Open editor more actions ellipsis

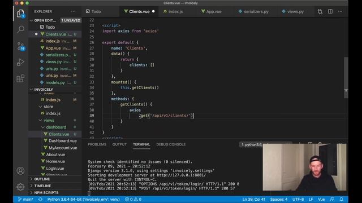pos(341,11)
